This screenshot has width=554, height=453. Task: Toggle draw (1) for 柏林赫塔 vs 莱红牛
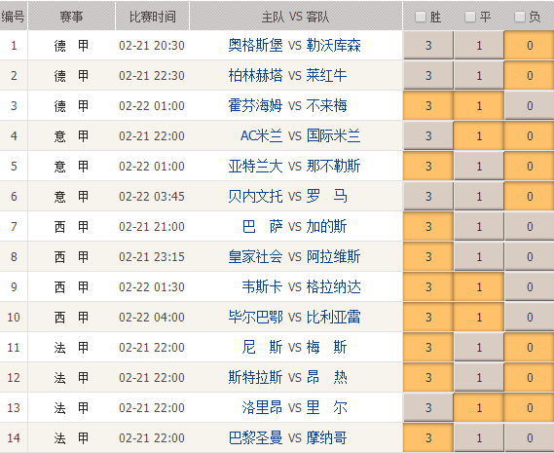click(x=479, y=75)
